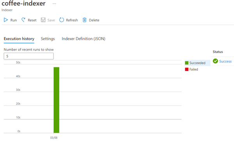Click the 50s axis label
The image size is (234, 142).
18,62
